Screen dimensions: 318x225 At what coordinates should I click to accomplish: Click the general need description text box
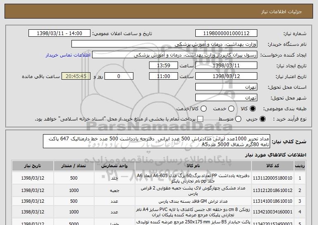(x=157, y=141)
